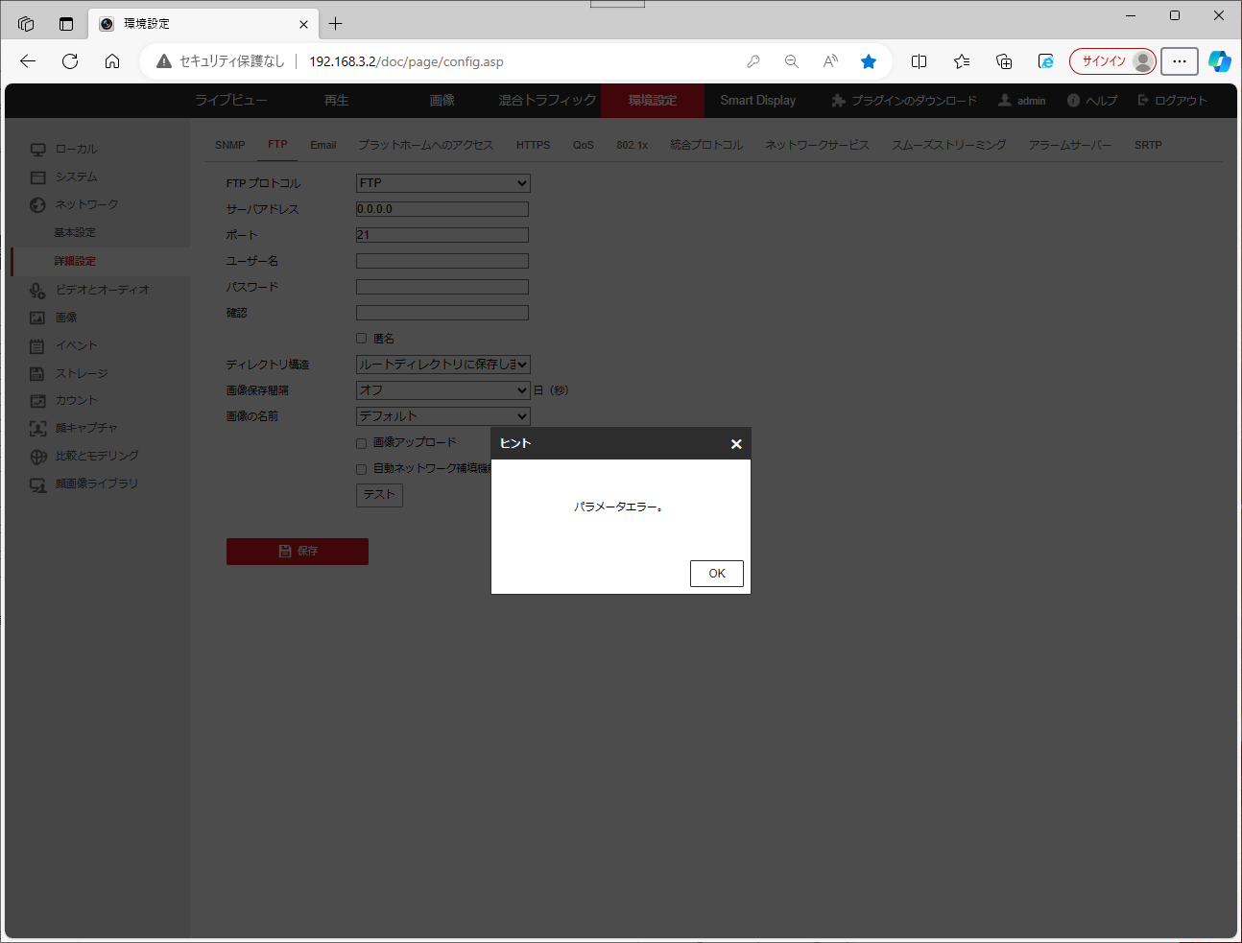Switch to ネットワークサービス tab
This screenshot has height=943, width=1242.
coord(818,145)
